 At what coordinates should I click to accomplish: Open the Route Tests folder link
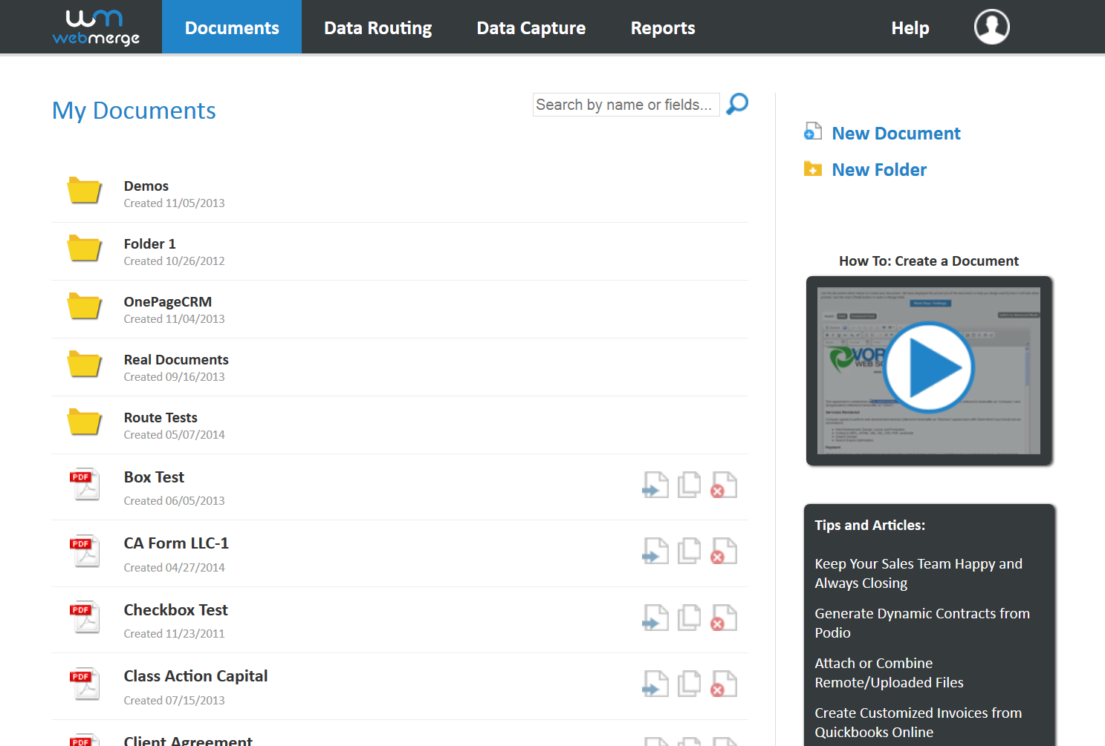pyautogui.click(x=161, y=417)
